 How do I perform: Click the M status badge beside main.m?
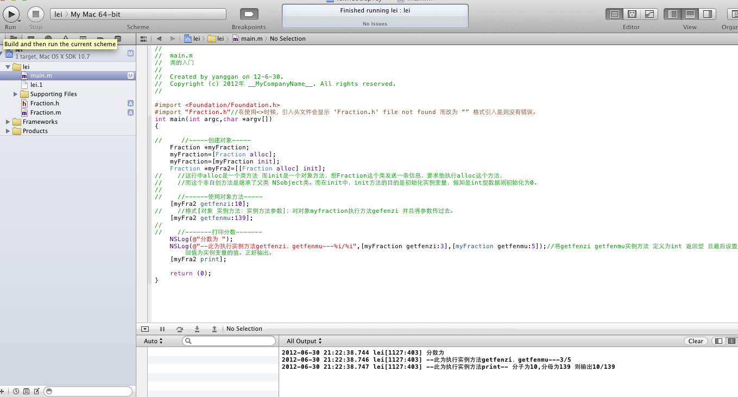point(130,75)
